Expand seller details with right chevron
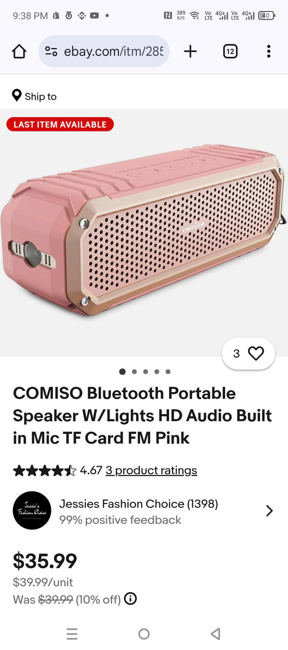The height and width of the screenshot is (650, 288). pos(269,511)
